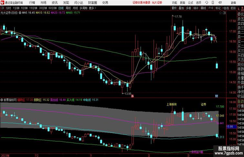Viewport: 244px width, 157px height.
Task: Click the 多股 toolbar button
Action: coord(188,8)
